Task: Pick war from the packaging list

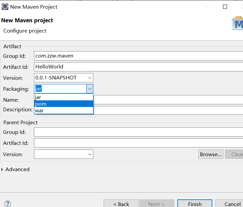Action: [64, 110]
